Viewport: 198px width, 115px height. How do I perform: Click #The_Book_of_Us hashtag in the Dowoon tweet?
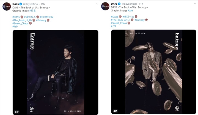[x=22, y=20]
